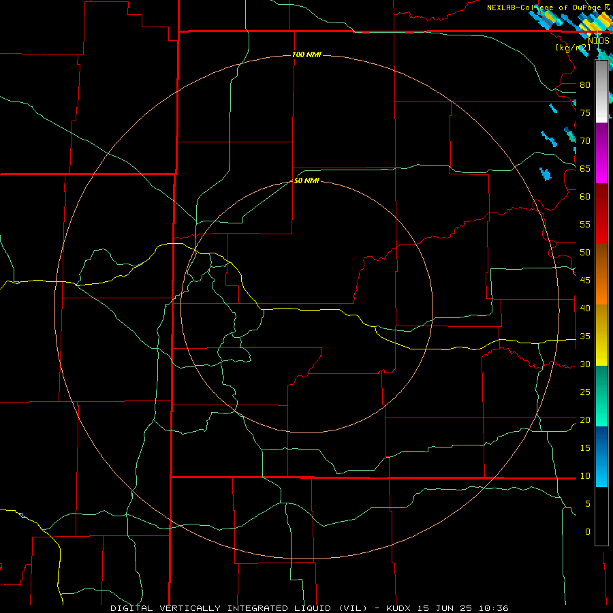613x613 pixels.
Task: Click the 70 scale value
Action: click(x=585, y=141)
